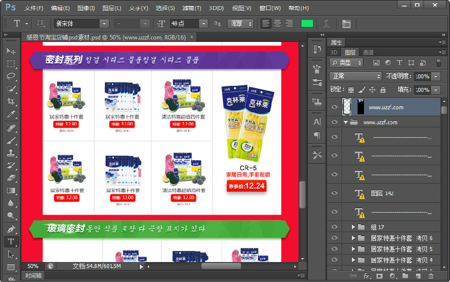Filter layers by type layers (T icon)

tap(399, 62)
